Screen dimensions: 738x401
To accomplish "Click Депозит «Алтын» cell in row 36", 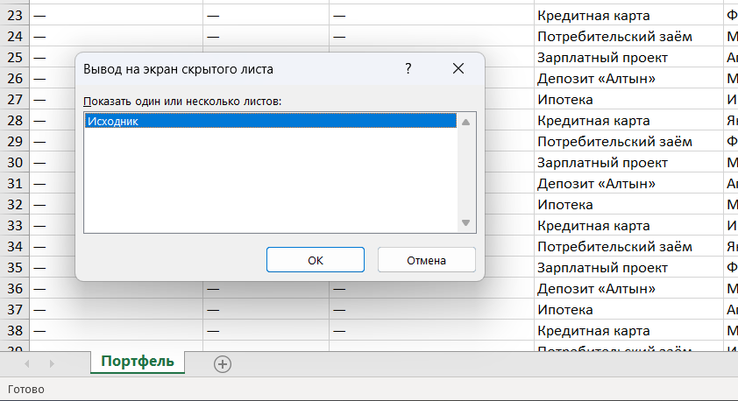I will 628,289.
